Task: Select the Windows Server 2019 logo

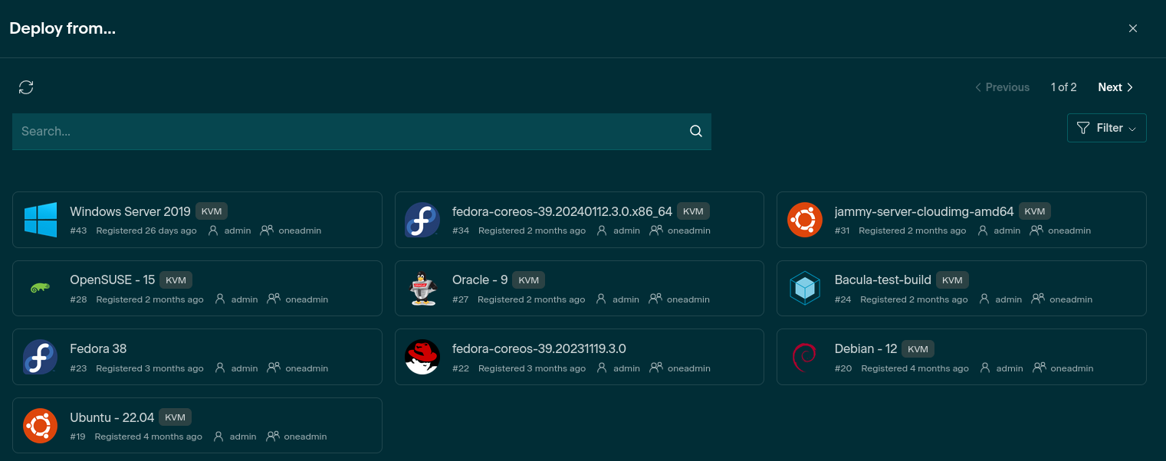Action: coord(41,220)
